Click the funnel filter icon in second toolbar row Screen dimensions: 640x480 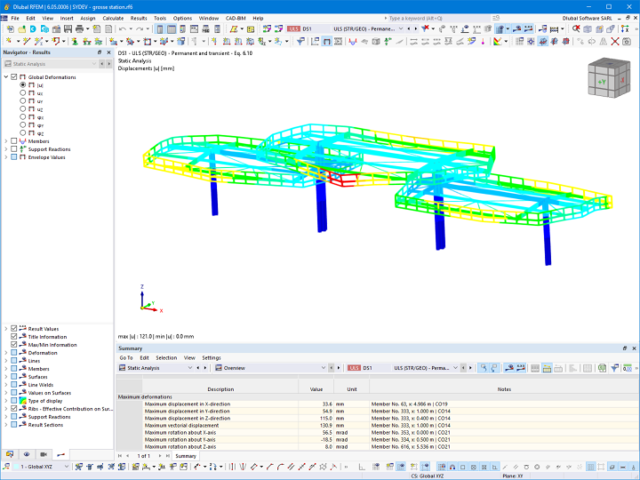[x=300, y=41]
